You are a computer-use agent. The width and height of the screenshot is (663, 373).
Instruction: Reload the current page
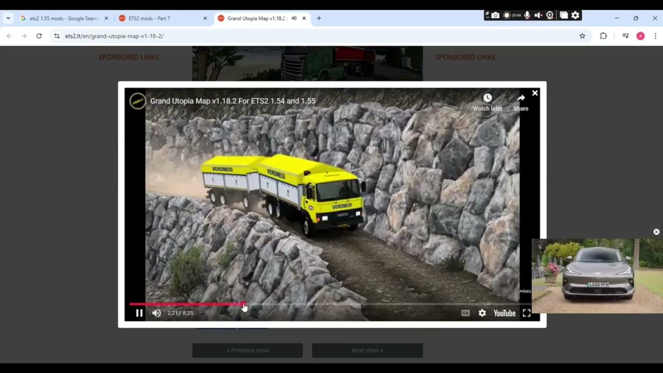click(39, 36)
